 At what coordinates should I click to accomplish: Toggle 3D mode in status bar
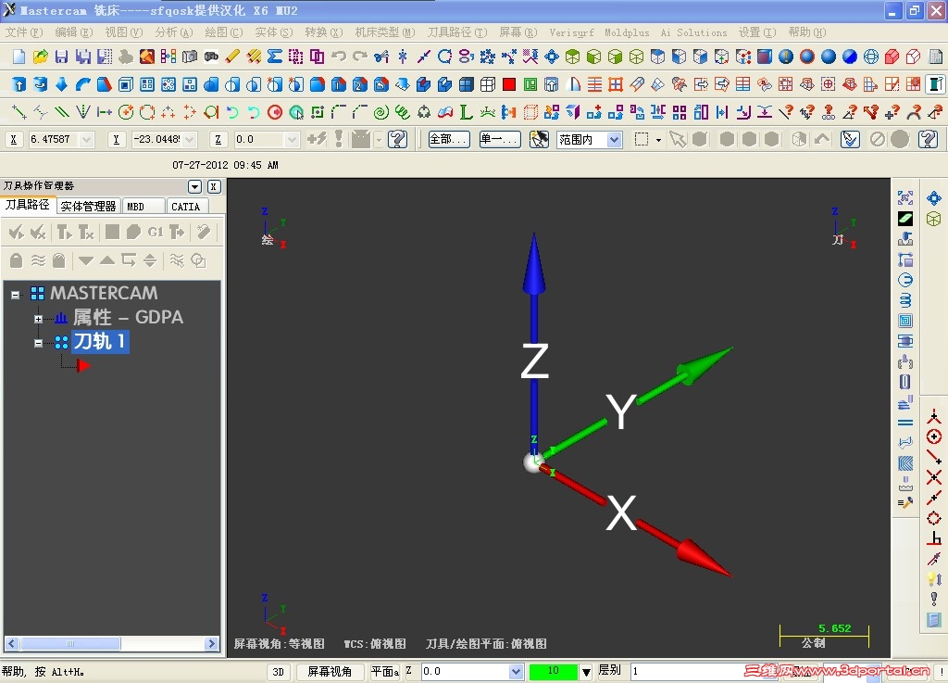tap(278, 672)
